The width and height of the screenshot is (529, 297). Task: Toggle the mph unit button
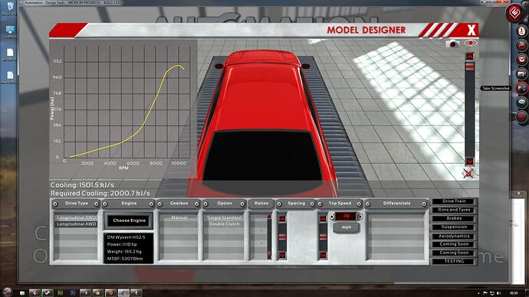(346, 227)
